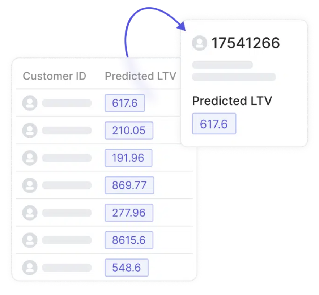The image size is (319, 295).
Task: Click the user avatar in the 191.96 row
Action: 30,158
